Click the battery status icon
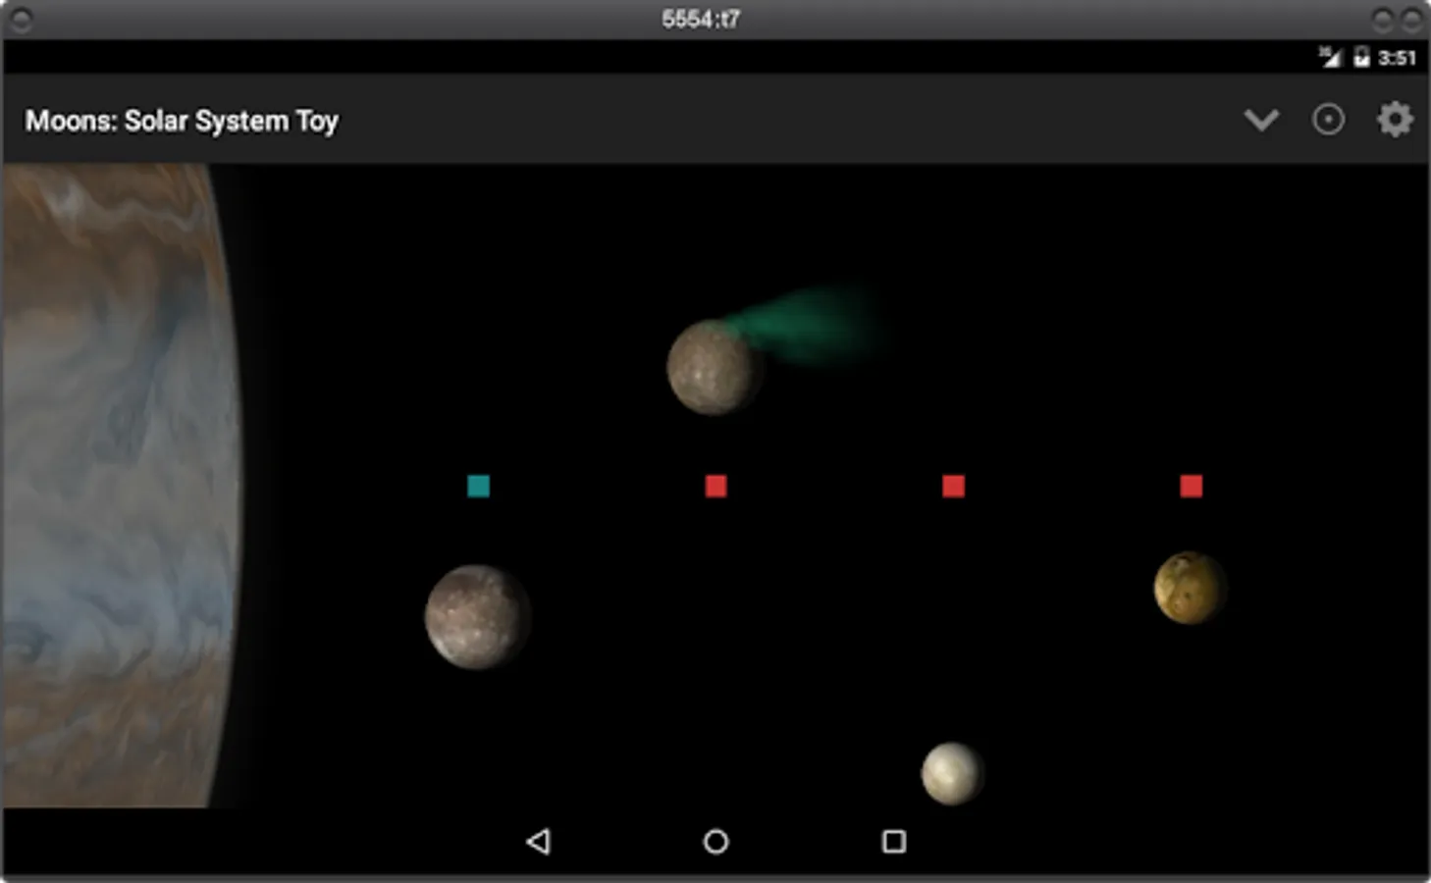This screenshot has width=1431, height=883. pyautogui.click(x=1361, y=57)
